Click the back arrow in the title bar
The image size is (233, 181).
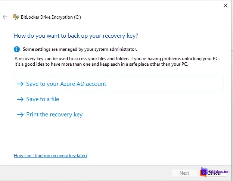[5, 17]
